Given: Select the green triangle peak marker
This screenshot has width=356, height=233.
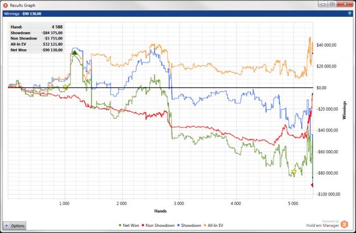Looking at the screenshot, I should [74, 53].
